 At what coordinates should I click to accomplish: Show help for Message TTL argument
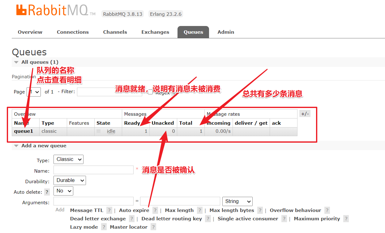pyautogui.click(x=109, y=210)
